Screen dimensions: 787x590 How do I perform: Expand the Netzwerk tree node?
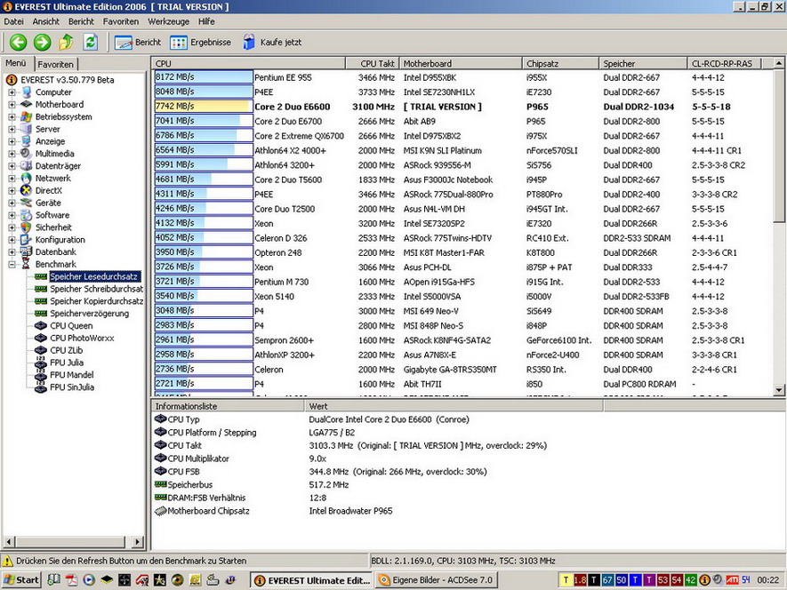pos(12,179)
